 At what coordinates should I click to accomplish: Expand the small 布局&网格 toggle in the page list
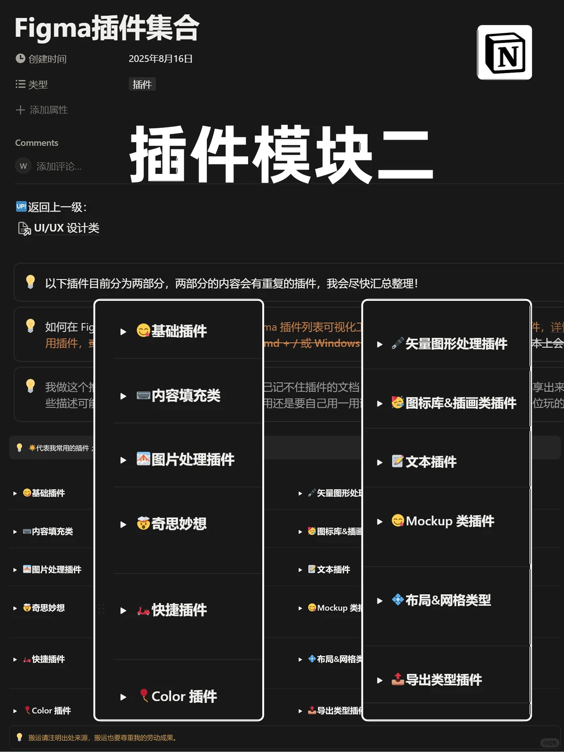(x=300, y=660)
